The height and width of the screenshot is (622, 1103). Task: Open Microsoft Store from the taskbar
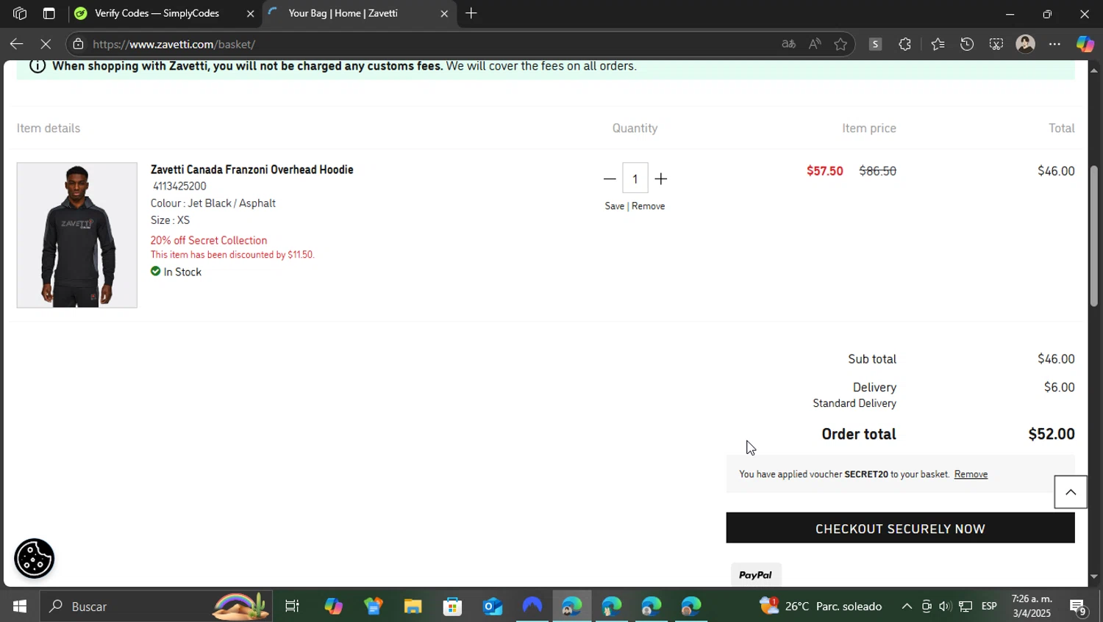pyautogui.click(x=452, y=606)
